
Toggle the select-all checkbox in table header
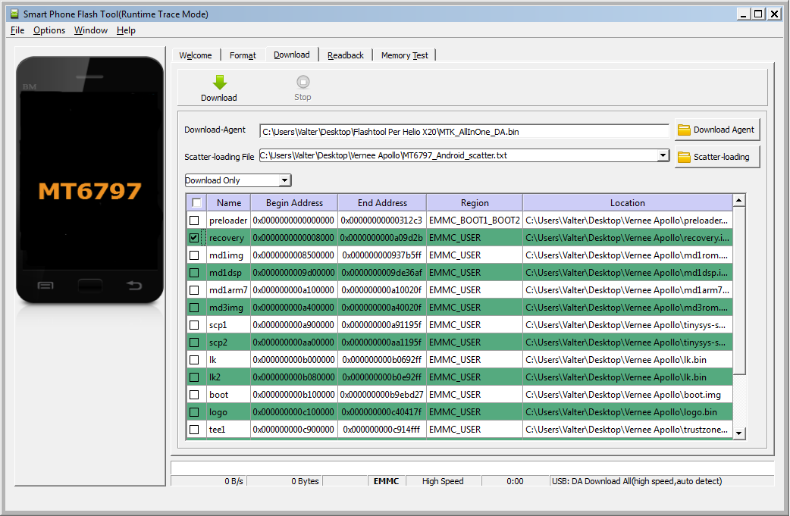click(195, 202)
